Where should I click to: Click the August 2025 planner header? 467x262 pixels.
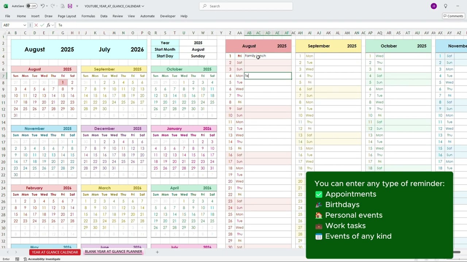258,46
